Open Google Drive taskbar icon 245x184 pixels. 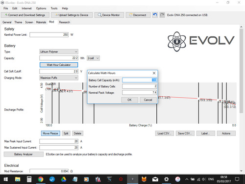64,179
